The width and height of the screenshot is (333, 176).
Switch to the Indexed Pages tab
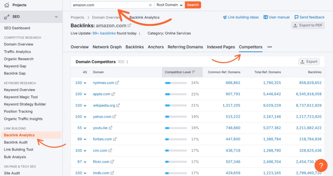coord(221,47)
